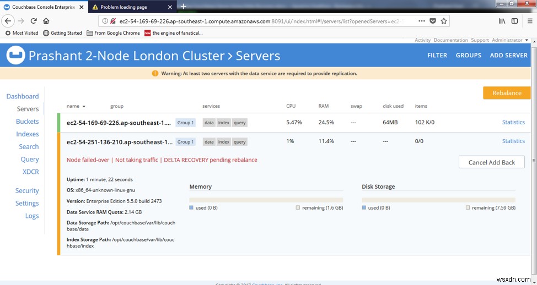Viewport: 537px width, 285px height.
Task: Select Servers in sidebar
Action: tap(28, 109)
